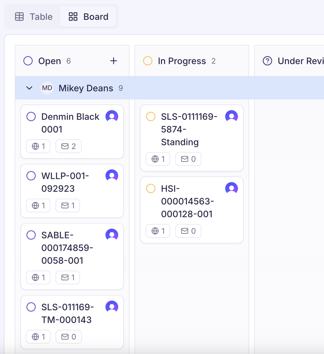Toggle status circle on SABLE-000174859-0058-001 card
This screenshot has height=354, width=324.
[31, 235]
